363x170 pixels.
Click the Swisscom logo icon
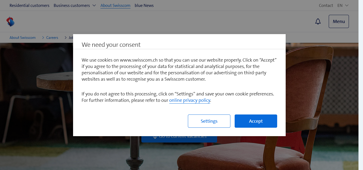coord(11,22)
